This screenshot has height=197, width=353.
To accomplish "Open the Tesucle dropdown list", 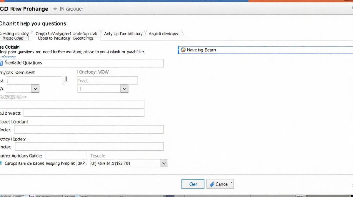I will 164,163.
